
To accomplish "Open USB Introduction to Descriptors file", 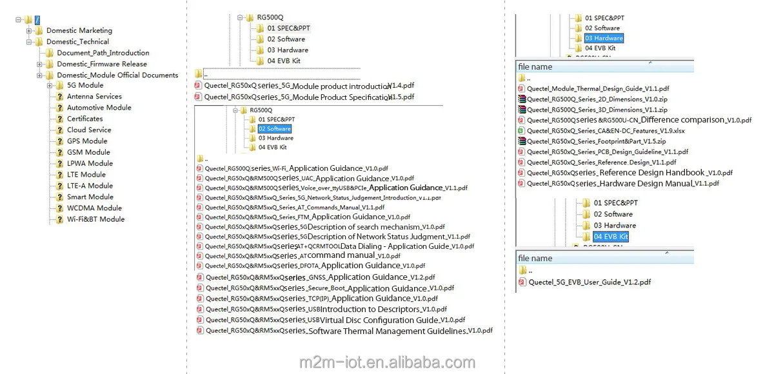I will click(x=326, y=310).
